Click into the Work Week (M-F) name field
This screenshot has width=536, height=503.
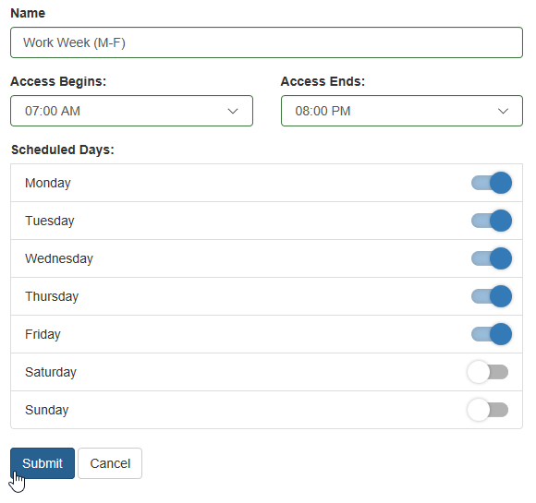point(267,42)
